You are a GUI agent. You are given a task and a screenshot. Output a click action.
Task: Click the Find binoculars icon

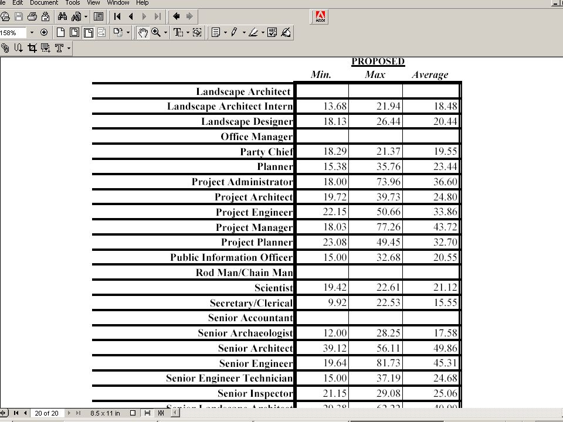(63, 16)
